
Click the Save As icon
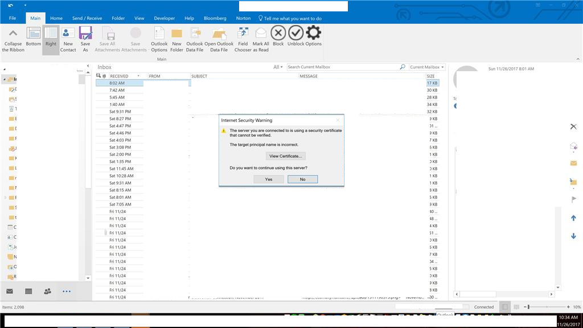85,39
